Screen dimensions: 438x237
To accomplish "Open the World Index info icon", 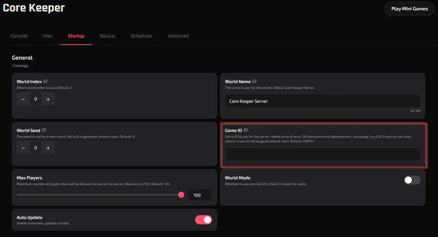I will pos(45,82).
